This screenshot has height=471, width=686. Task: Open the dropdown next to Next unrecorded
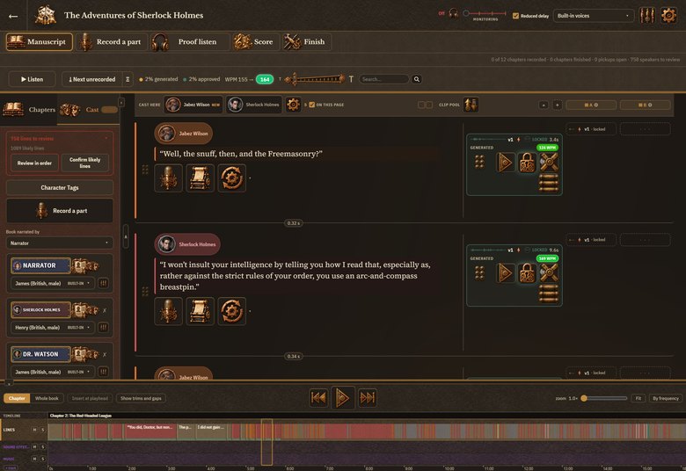pyautogui.click(x=128, y=79)
